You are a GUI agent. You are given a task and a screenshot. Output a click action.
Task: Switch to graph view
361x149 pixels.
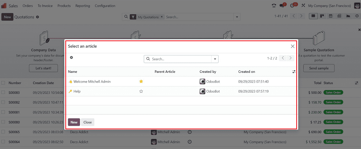(x=348, y=16)
